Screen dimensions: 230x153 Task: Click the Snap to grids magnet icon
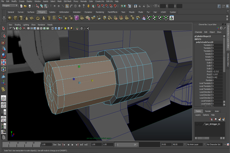point(99,6)
